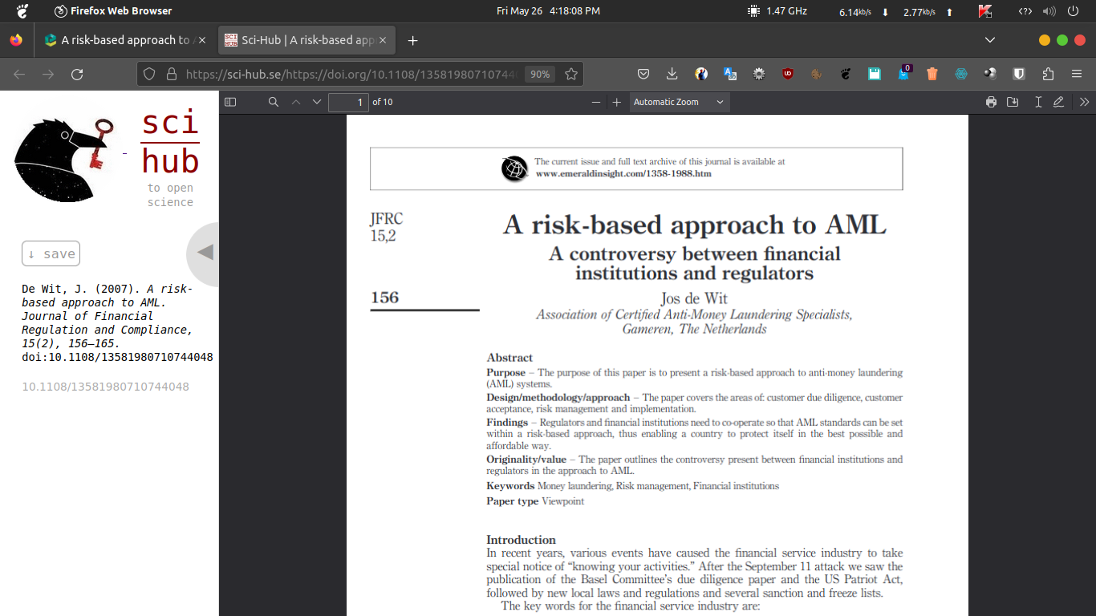Click the A risk-based approach to AML title
This screenshot has height=616, width=1096.
tap(694, 225)
